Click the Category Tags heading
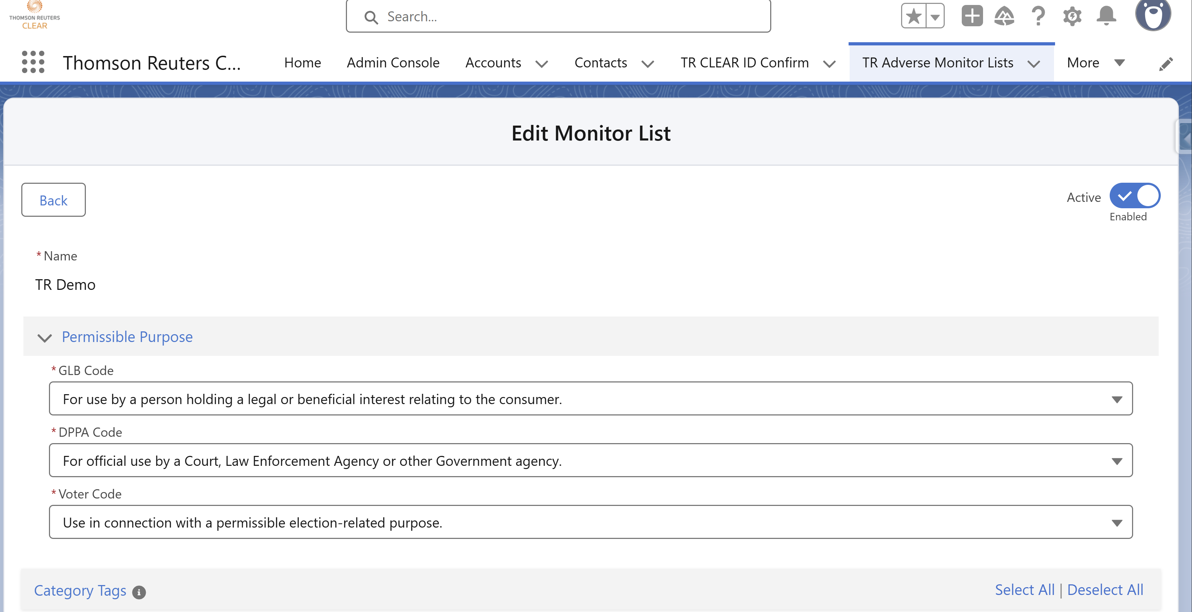The height and width of the screenshot is (612, 1192). pyautogui.click(x=80, y=591)
